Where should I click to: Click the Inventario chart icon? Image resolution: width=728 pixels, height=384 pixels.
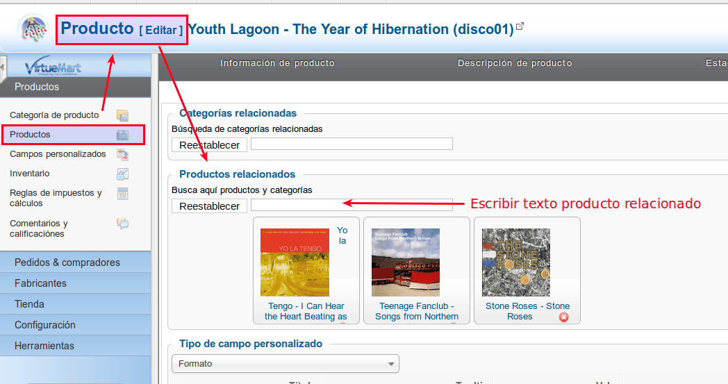pyautogui.click(x=122, y=174)
